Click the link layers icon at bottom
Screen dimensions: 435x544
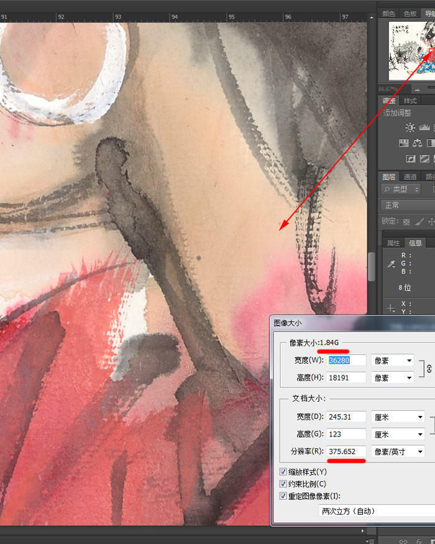click(x=403, y=542)
